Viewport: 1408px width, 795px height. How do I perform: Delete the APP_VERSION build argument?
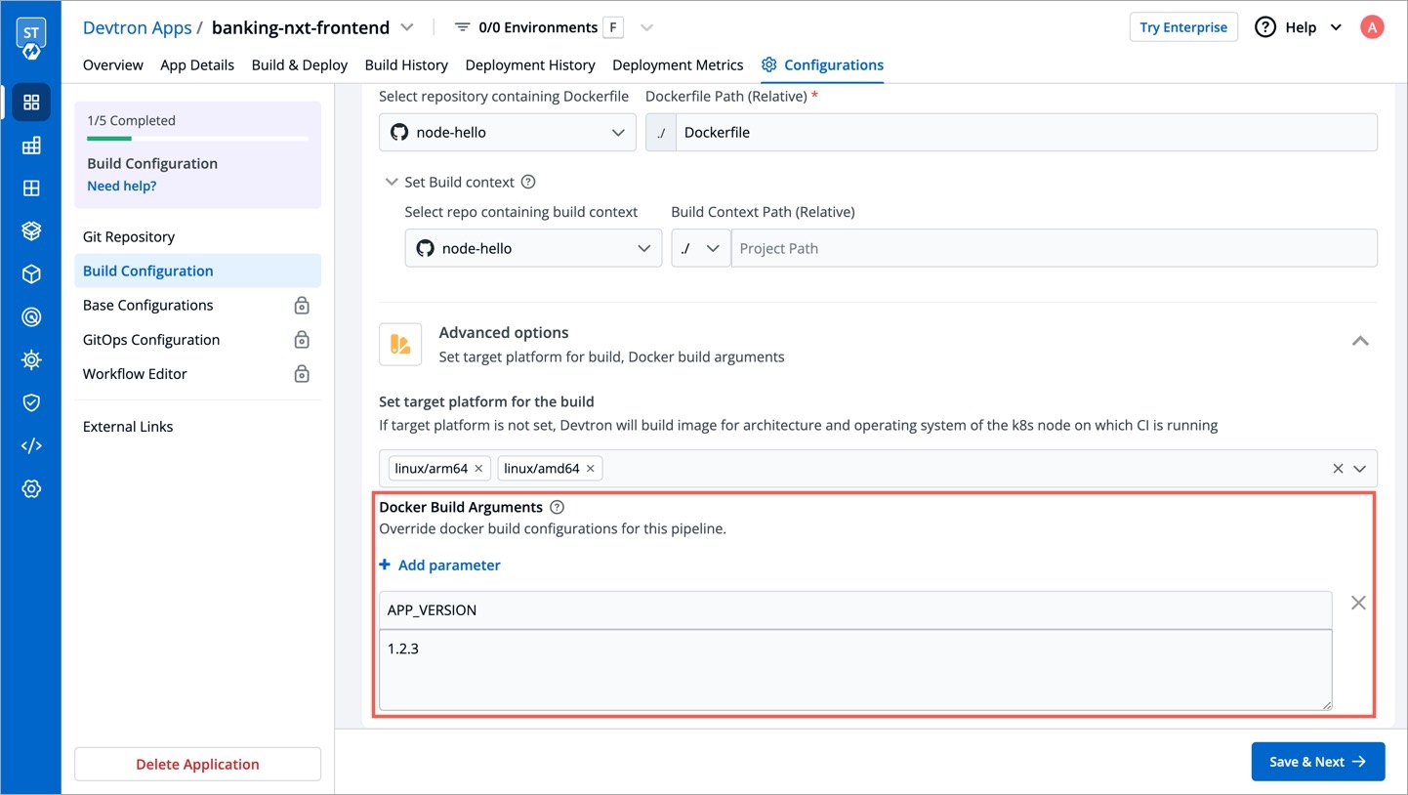coord(1358,603)
